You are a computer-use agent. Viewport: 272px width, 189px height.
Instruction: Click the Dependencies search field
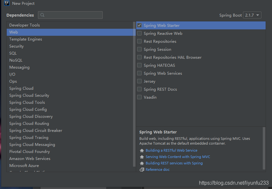point(70,15)
